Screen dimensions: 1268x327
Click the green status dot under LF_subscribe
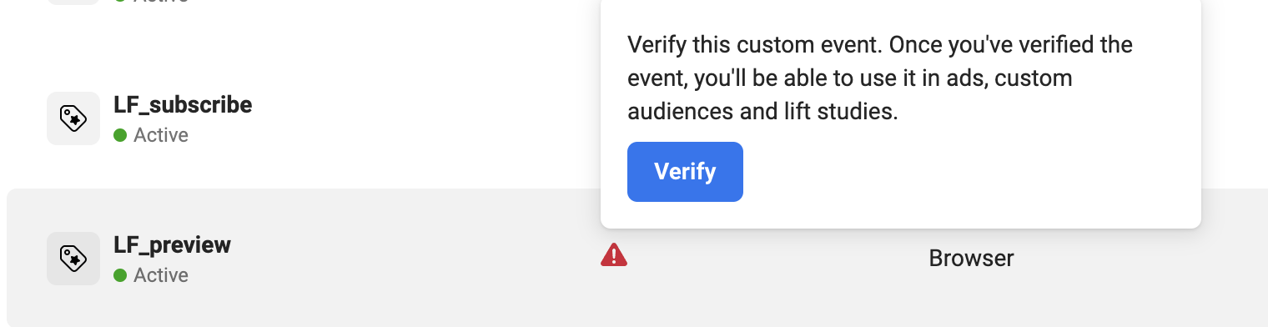tap(120, 135)
